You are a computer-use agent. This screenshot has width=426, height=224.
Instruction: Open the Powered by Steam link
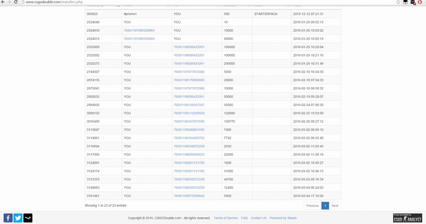(283, 218)
